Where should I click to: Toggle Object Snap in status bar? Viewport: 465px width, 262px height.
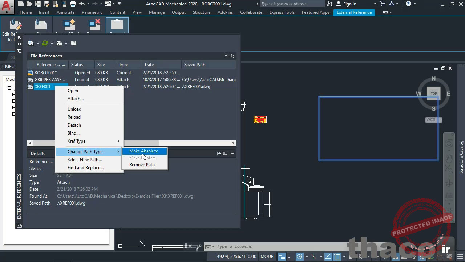pyautogui.click(x=337, y=257)
